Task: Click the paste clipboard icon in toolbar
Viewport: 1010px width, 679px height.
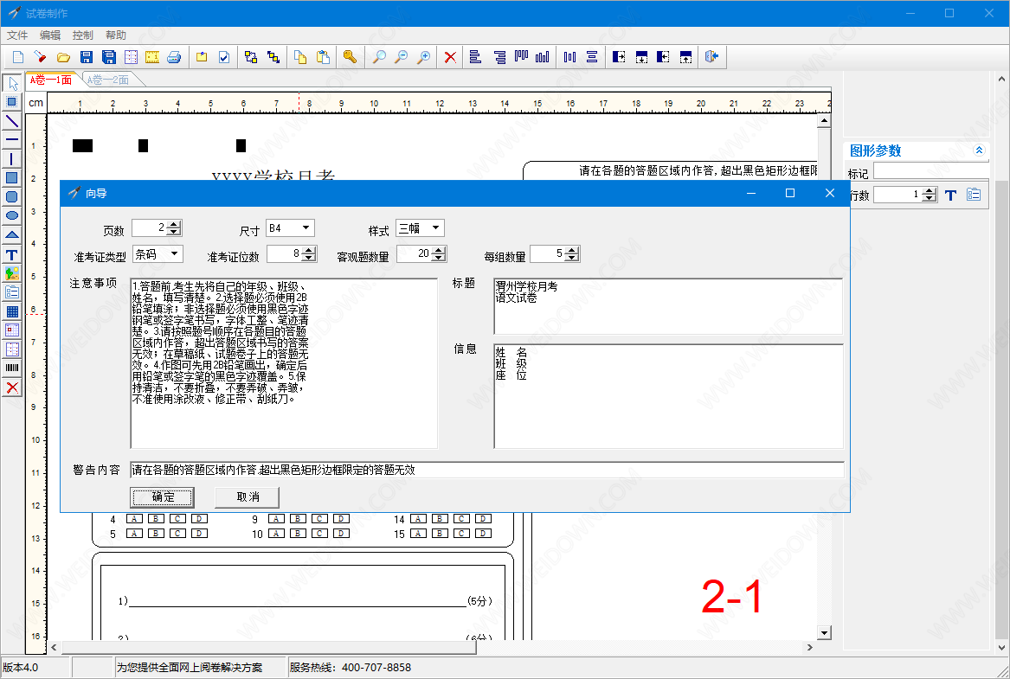Action: click(324, 57)
